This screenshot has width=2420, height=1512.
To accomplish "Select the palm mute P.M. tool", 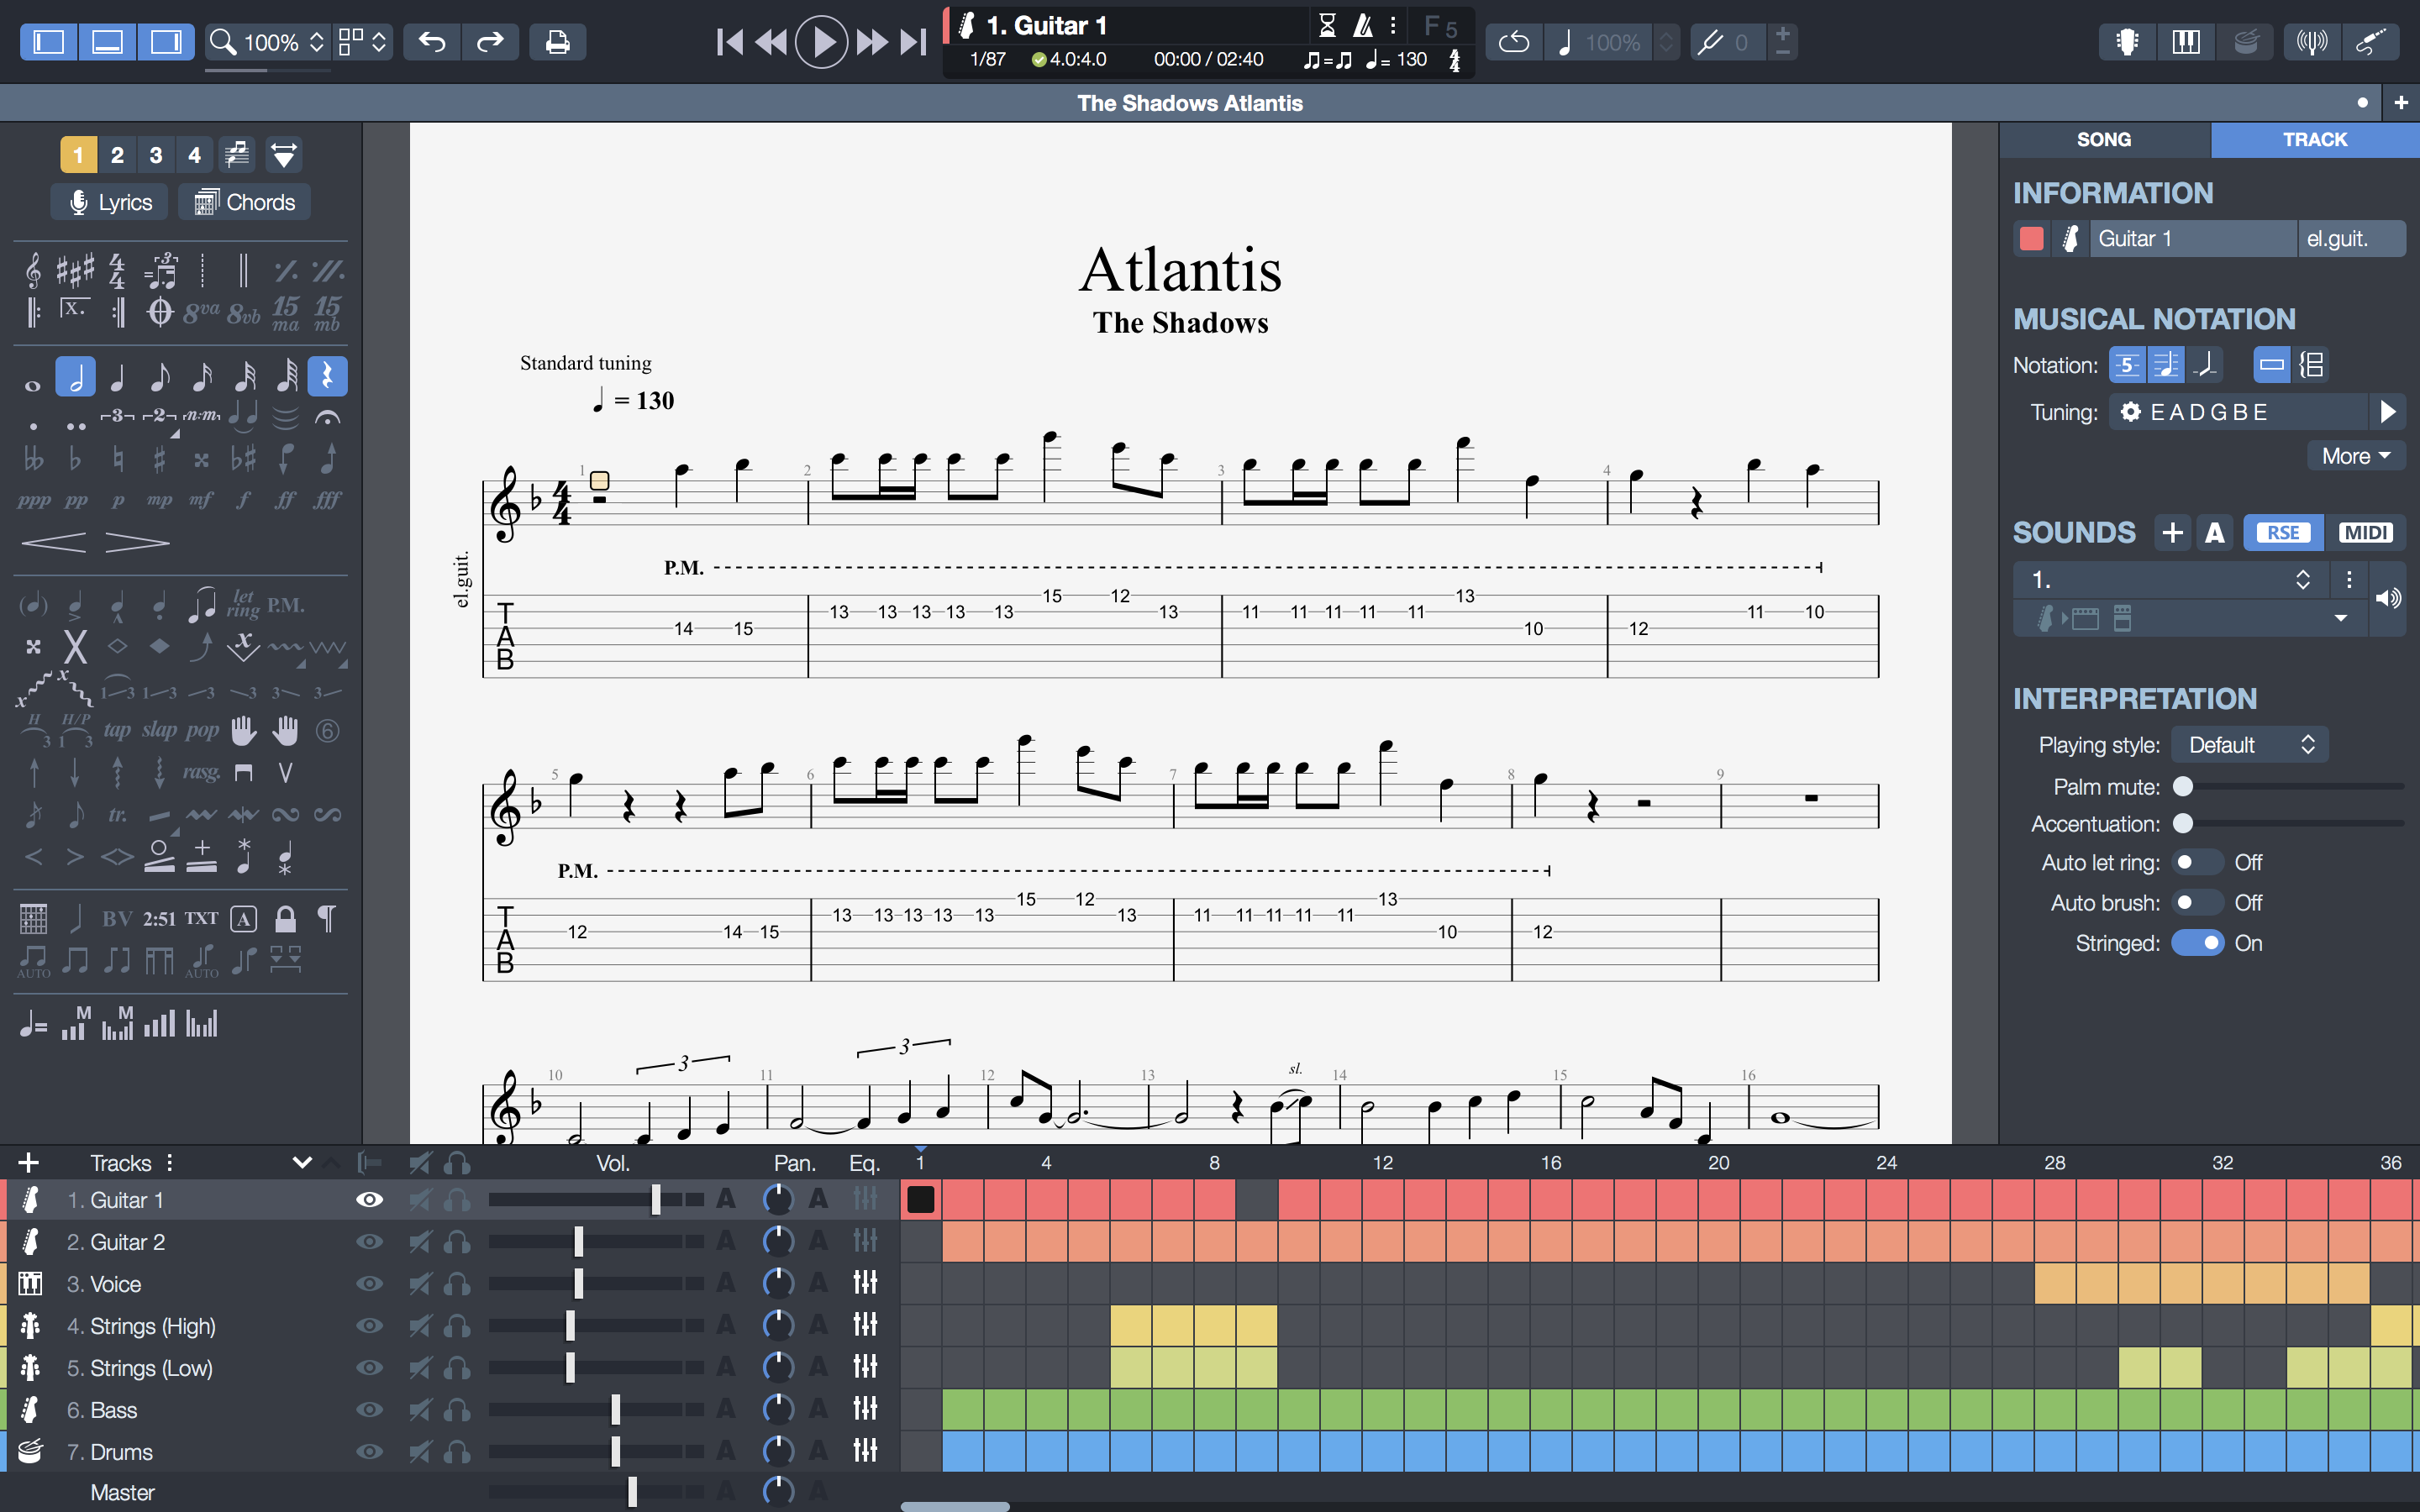I will 286,605.
